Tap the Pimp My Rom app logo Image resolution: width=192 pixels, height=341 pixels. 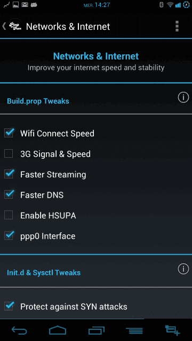(x=15, y=26)
